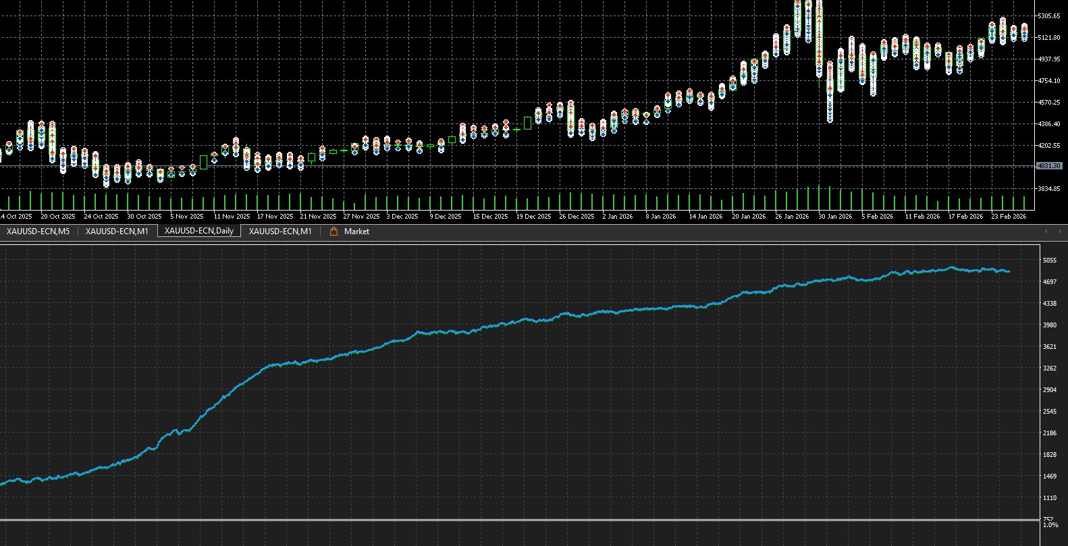Click the 21 Nov 2025 date label
1068x546 pixels.
point(318,217)
